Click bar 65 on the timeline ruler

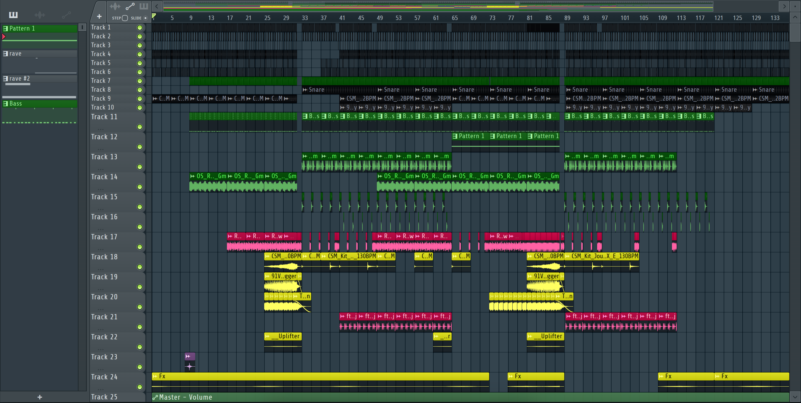point(455,18)
